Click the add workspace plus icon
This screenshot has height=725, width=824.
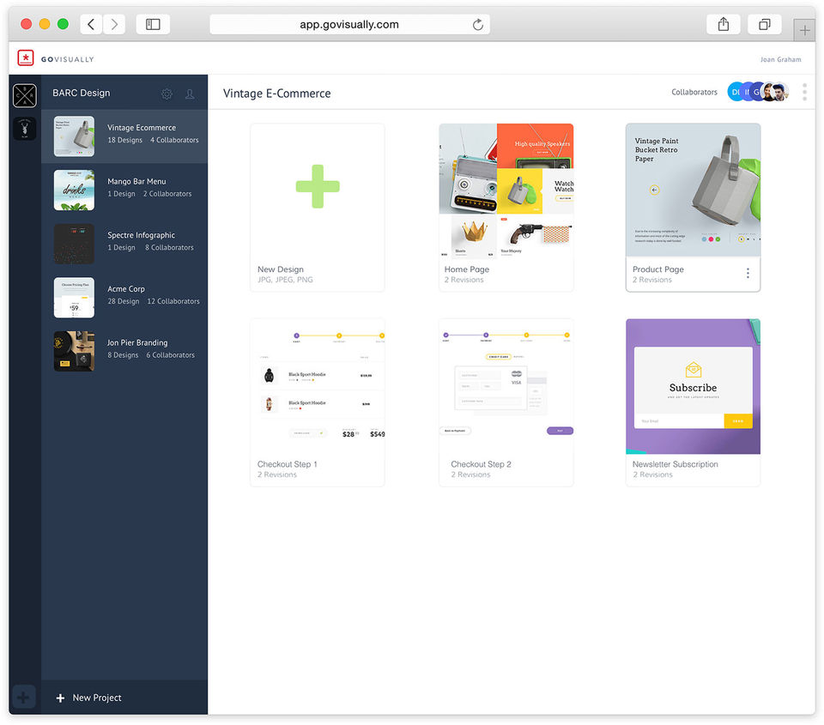click(x=22, y=698)
